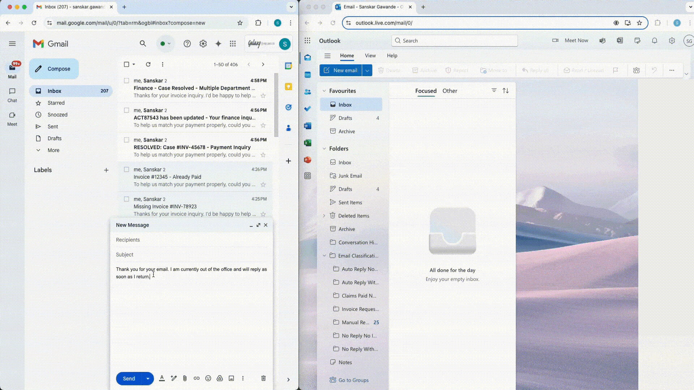
Task: Expand 'More' in the Gmail sidebar
Action: [53, 150]
